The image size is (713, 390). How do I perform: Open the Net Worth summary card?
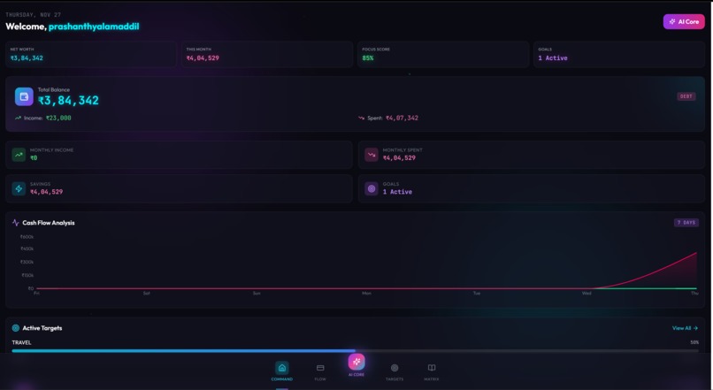click(x=91, y=54)
